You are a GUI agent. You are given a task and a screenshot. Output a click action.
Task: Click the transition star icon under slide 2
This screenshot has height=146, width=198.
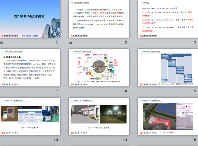click(70, 43)
